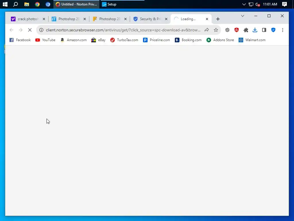This screenshot has width=294, height=221.
Task: Close the Security & Privacy tab
Action: coord(166,19)
